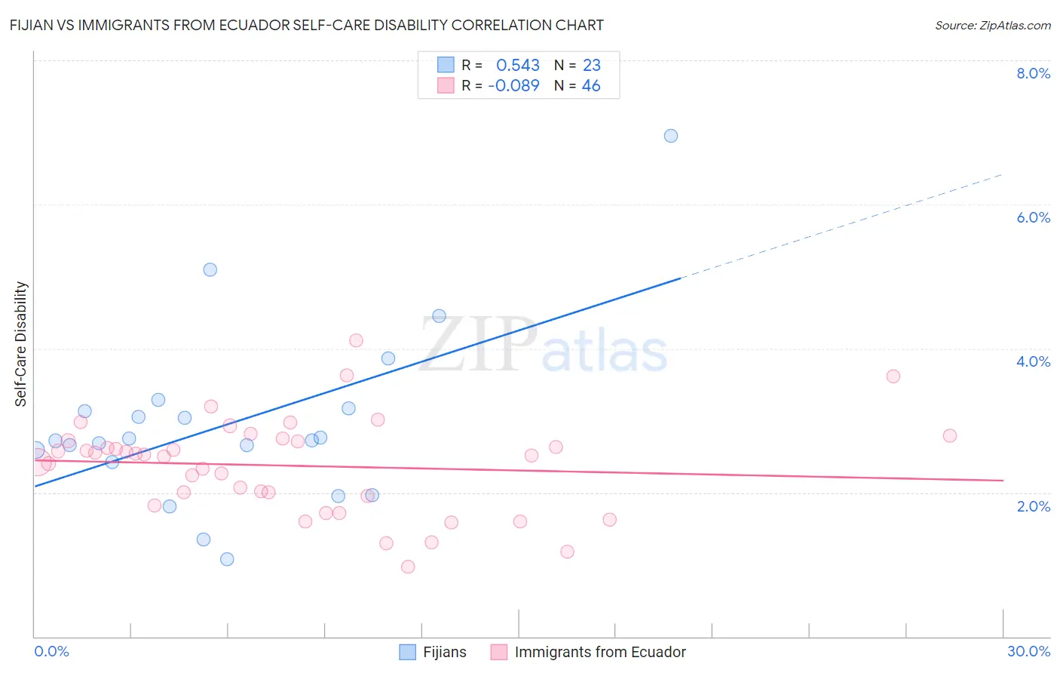Click the lowest pink data point near 1%
Image resolution: width=1060 pixels, height=673 pixels.
pos(408,567)
